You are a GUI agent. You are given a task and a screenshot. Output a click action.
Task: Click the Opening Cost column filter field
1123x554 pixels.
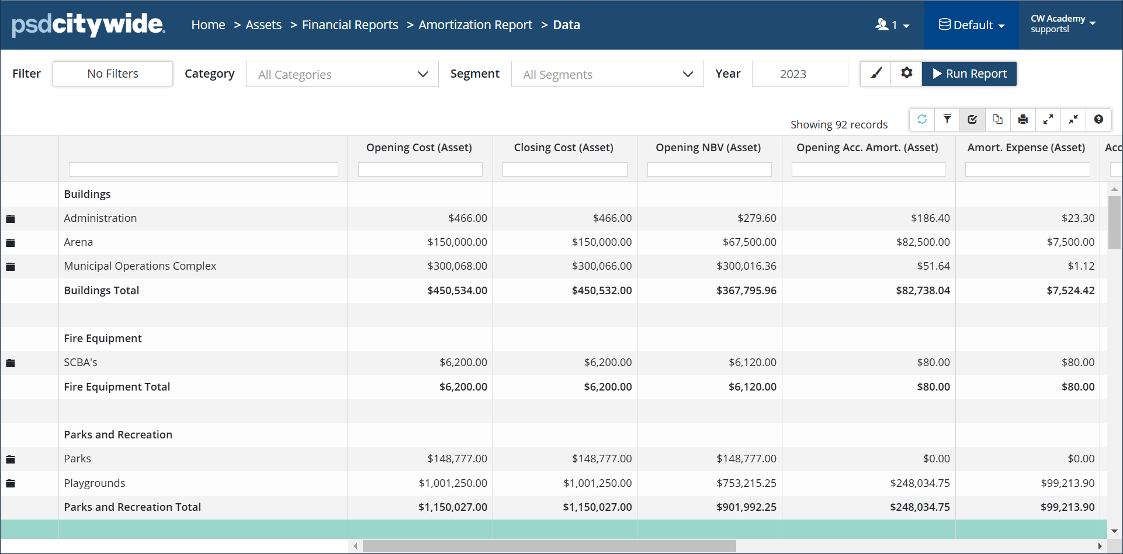click(x=420, y=170)
